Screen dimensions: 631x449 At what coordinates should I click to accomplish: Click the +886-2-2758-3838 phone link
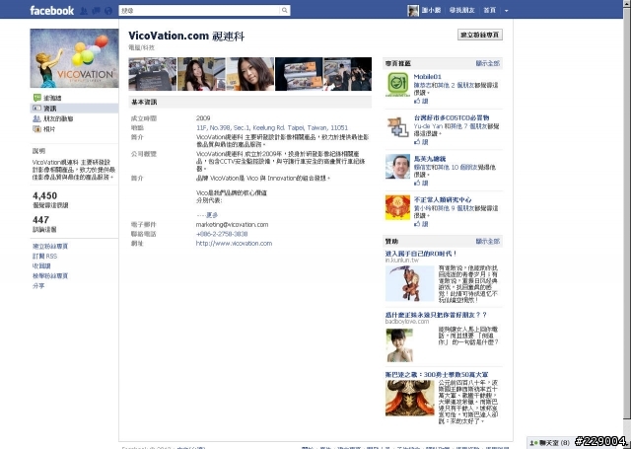click(222, 234)
